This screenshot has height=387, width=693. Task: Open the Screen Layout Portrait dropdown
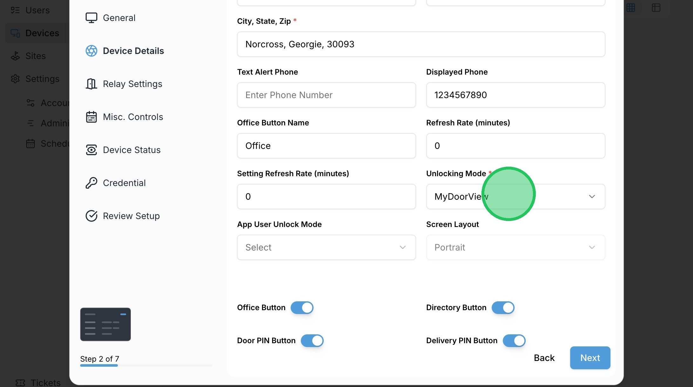click(x=515, y=247)
